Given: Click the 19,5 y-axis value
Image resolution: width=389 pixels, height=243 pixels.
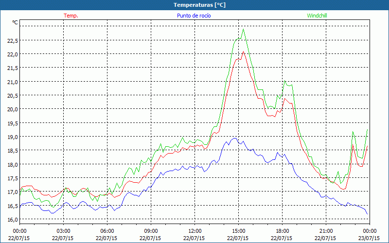Looking at the screenshot, I should [13, 123].
